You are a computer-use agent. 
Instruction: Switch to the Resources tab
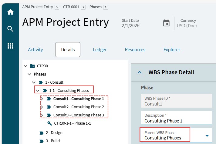[135, 49]
